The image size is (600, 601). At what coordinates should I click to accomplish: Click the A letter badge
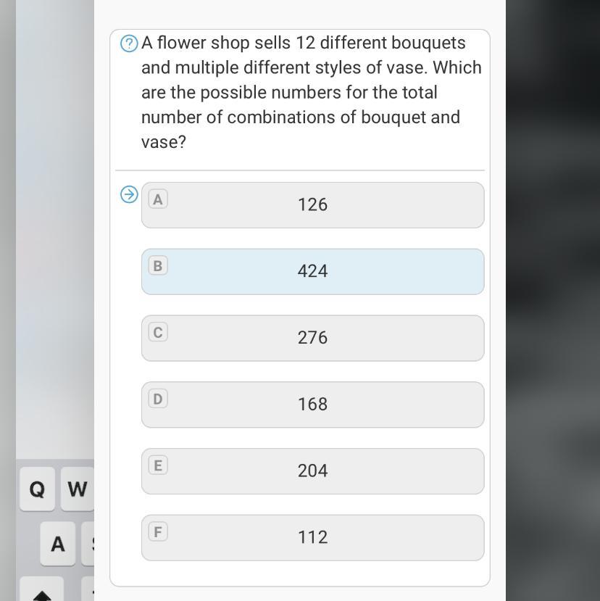[x=157, y=199]
